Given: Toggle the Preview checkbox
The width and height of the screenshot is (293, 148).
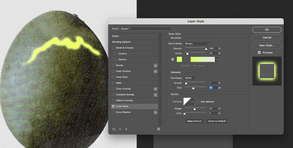Looking at the screenshot, I should point(259,52).
